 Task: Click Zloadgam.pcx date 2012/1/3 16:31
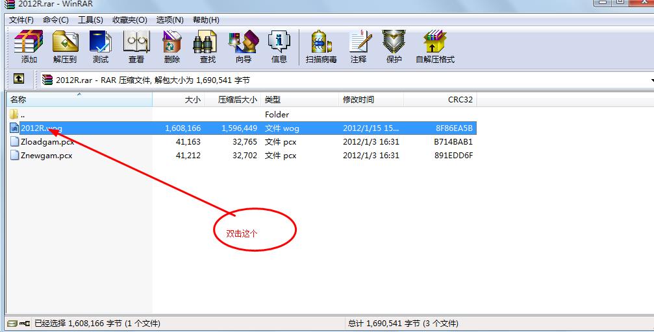point(371,142)
